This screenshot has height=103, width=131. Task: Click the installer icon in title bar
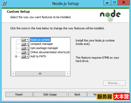tap(4, 3)
